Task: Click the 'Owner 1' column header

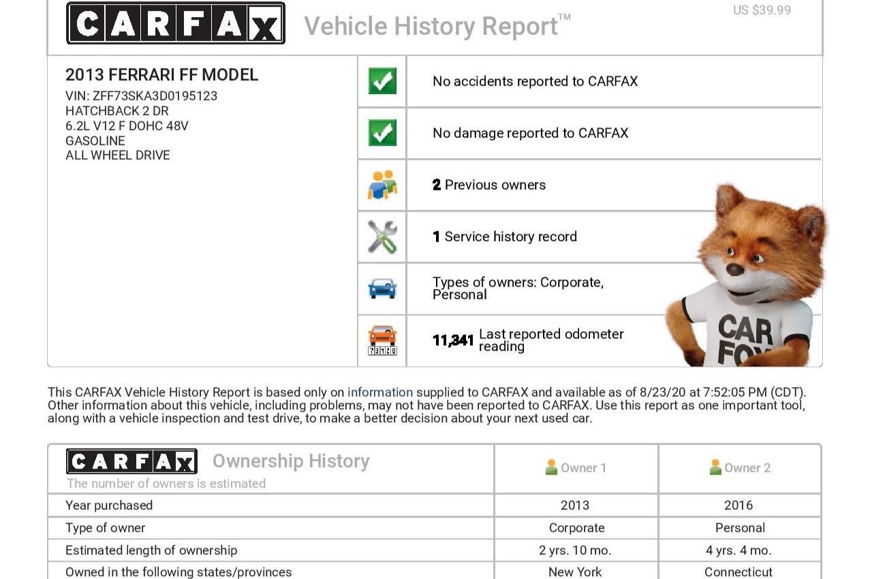Action: (x=583, y=468)
